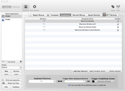This screenshot has width=125, height=91.
Task: Click Add New Shortcut button
Action: tap(80, 71)
